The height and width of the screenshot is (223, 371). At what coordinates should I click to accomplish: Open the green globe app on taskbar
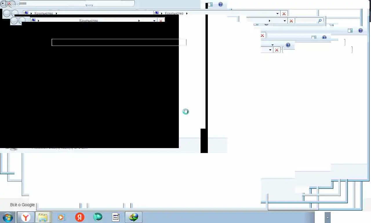[98, 217]
